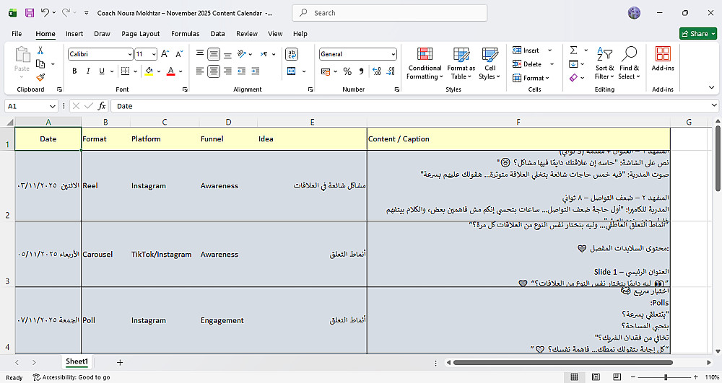This screenshot has height=383, width=722.
Task: Open the font size 11 dropdown
Action: pyautogui.click(x=154, y=54)
